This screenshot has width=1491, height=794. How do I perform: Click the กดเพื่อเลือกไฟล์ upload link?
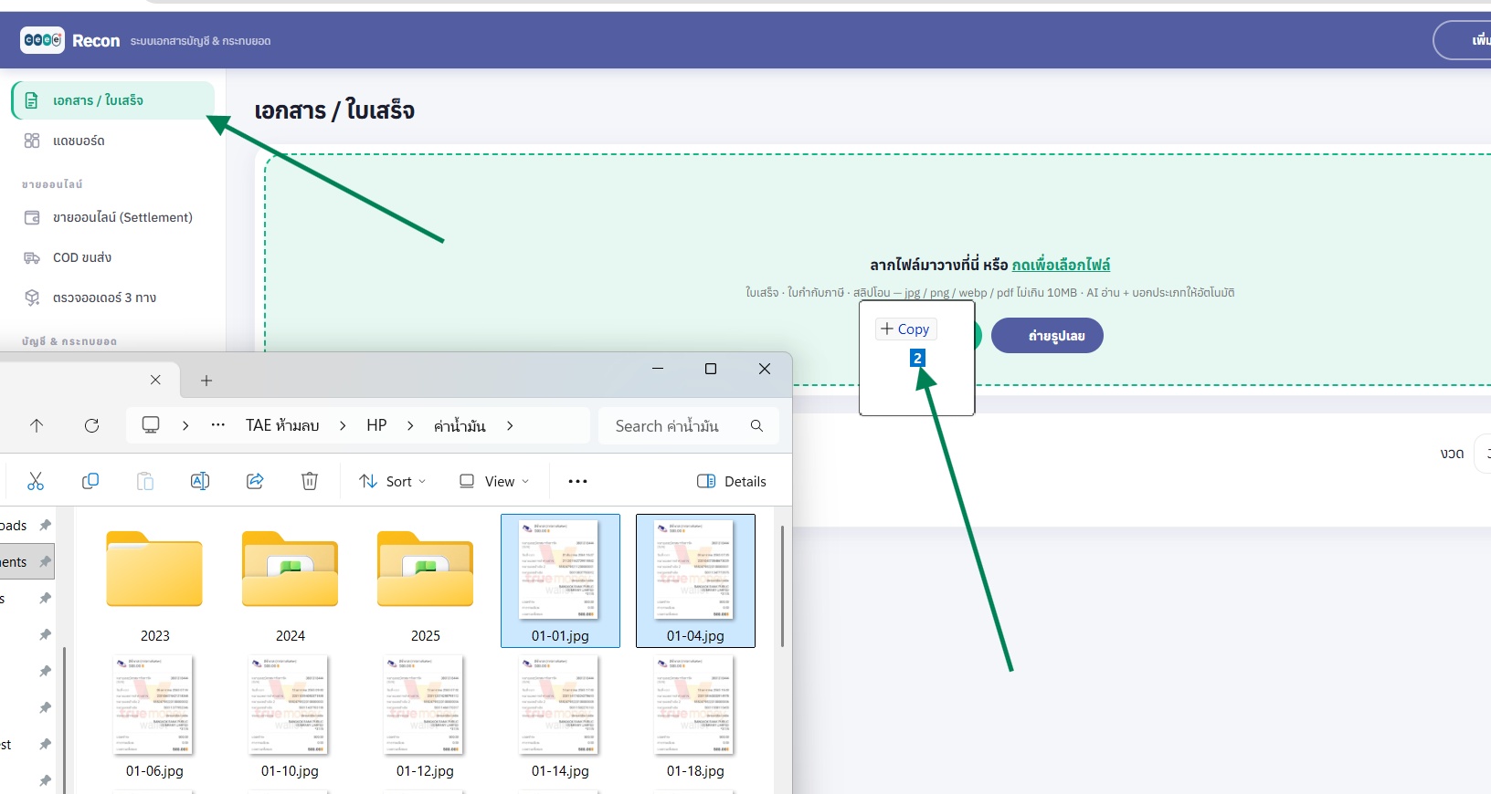1061,265
